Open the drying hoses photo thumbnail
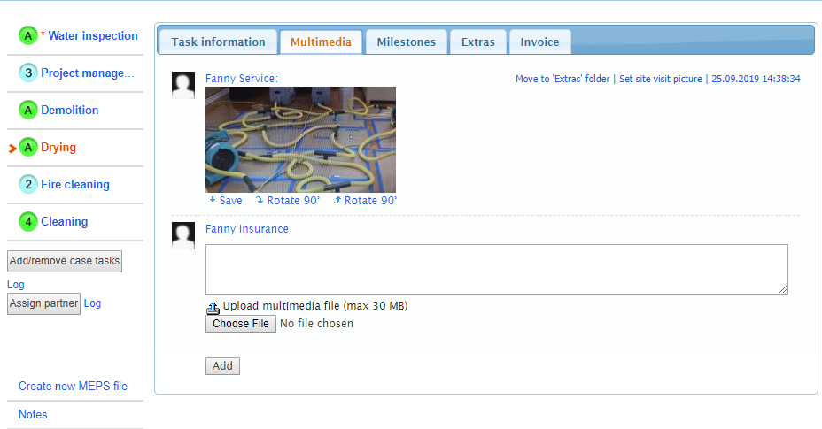822x429 pixels. 300,140
